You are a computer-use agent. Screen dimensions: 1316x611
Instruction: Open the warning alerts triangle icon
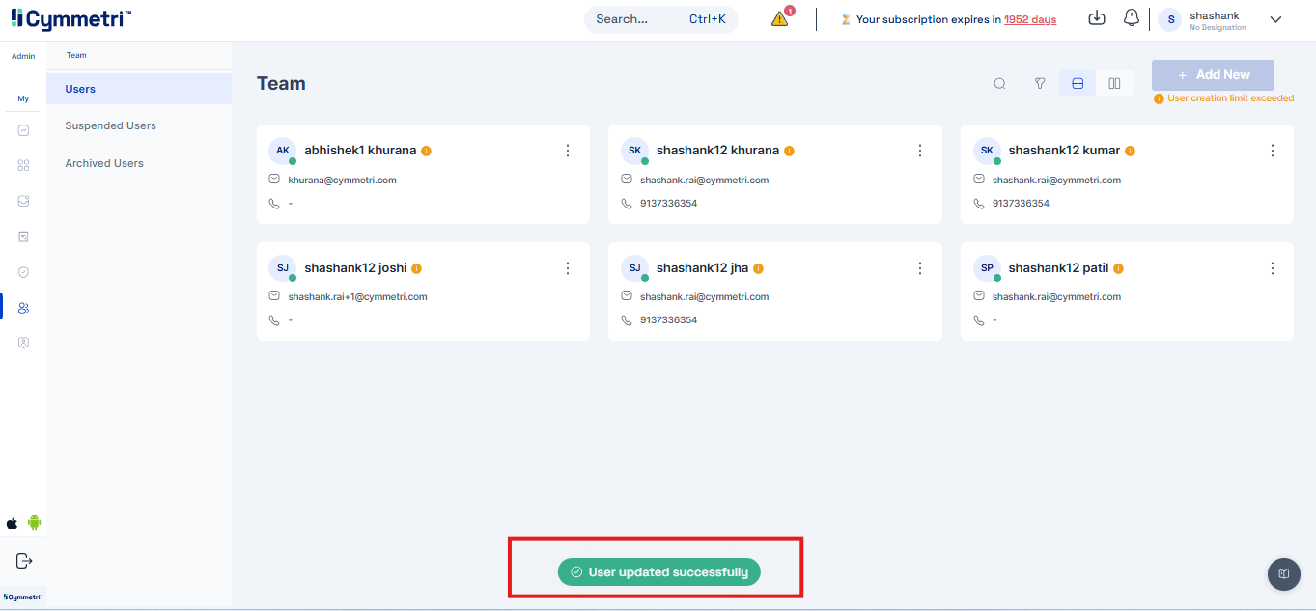click(x=780, y=18)
